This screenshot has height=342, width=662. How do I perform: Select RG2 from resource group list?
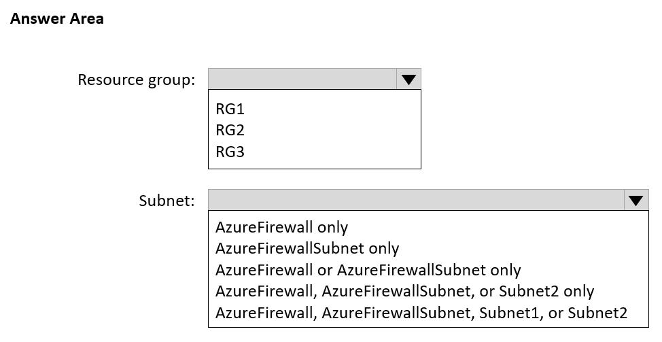[x=230, y=130]
